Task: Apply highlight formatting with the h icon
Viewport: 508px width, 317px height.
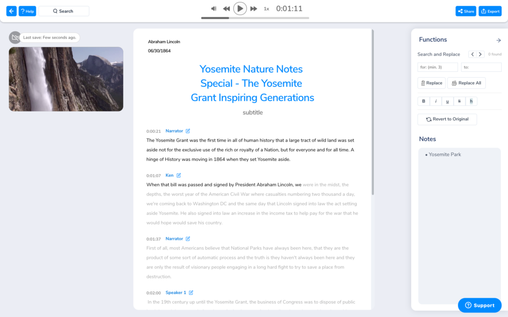Action: (x=471, y=101)
